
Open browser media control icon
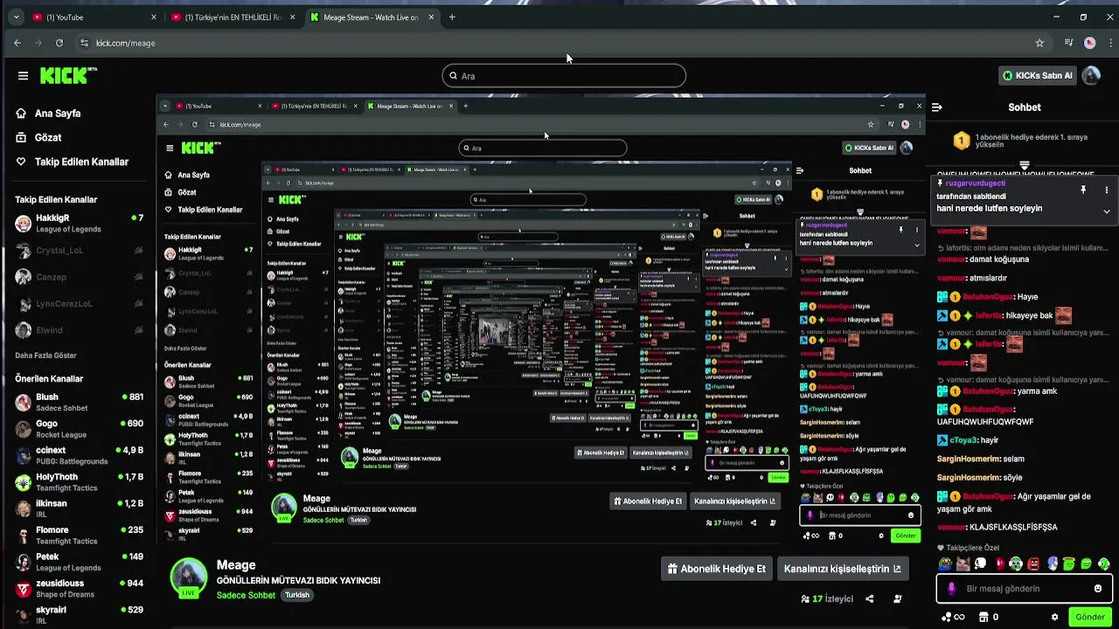coord(1069,43)
